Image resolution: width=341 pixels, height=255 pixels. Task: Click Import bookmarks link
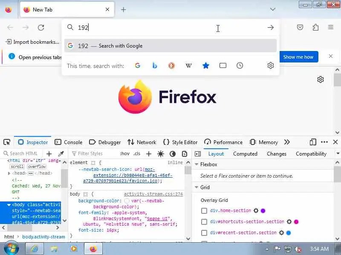pos(32,42)
